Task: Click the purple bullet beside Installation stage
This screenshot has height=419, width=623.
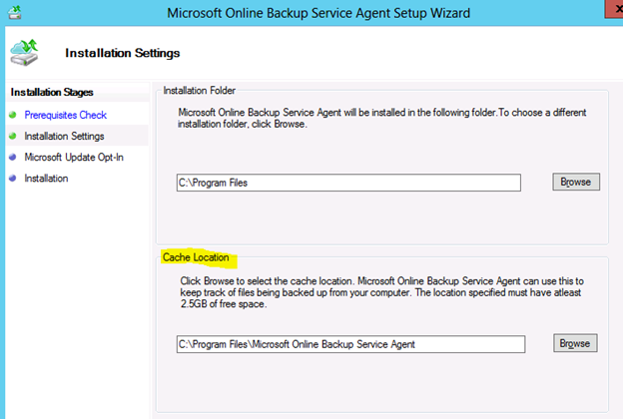Action: pyautogui.click(x=13, y=178)
